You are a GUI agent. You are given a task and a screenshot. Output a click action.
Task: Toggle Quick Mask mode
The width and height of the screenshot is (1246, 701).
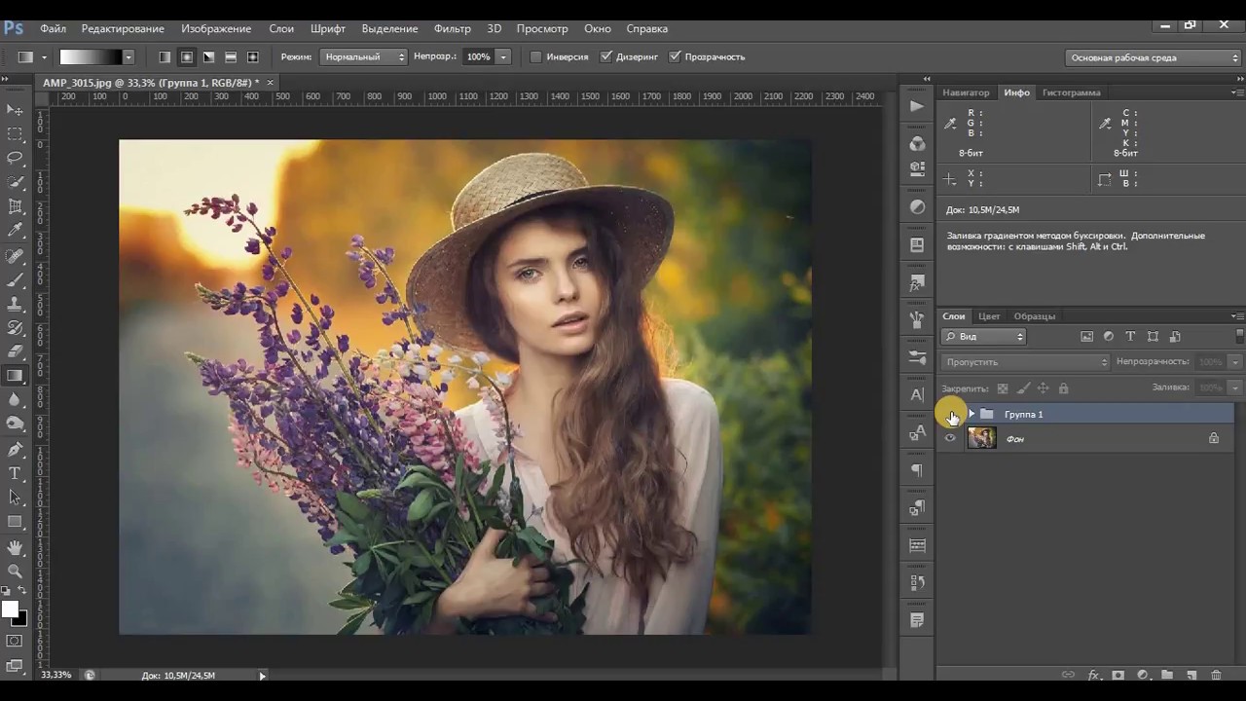[x=15, y=641]
